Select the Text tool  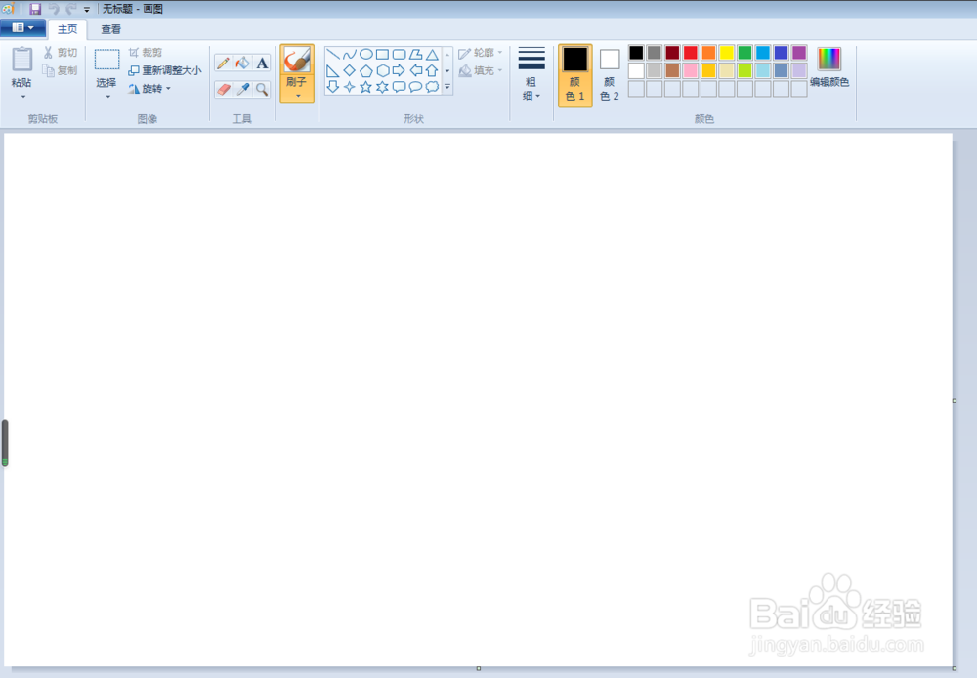pyautogui.click(x=262, y=63)
